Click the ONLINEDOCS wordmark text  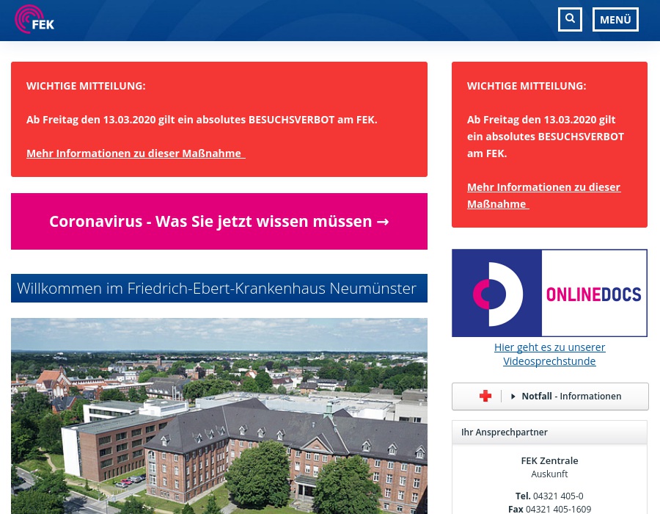(x=594, y=294)
